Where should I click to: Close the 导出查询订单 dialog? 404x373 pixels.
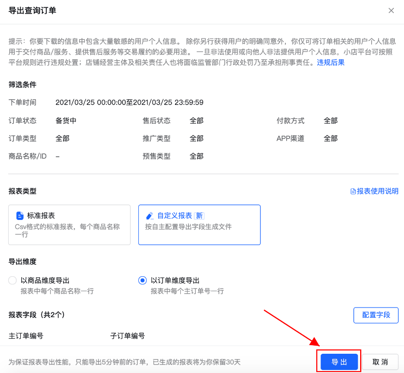tap(391, 11)
